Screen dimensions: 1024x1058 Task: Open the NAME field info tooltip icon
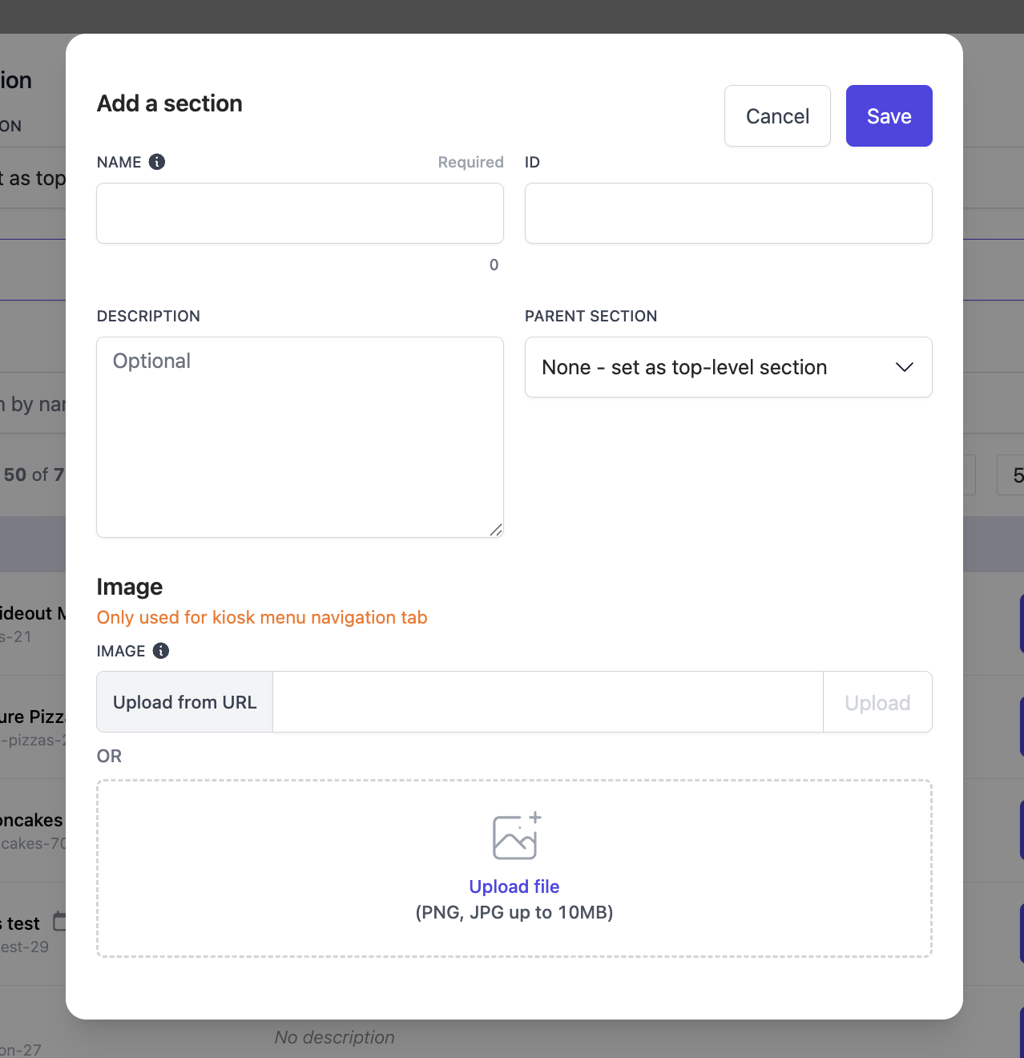pyautogui.click(x=157, y=162)
